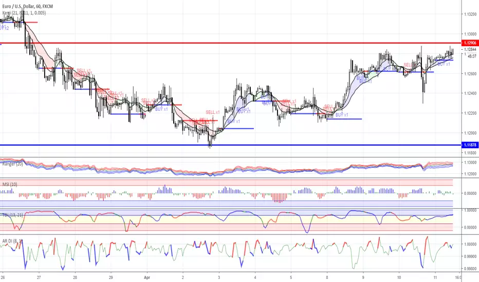Select the MSI (10) indicator label
The height and width of the screenshot is (282, 479).
pyautogui.click(x=10, y=185)
